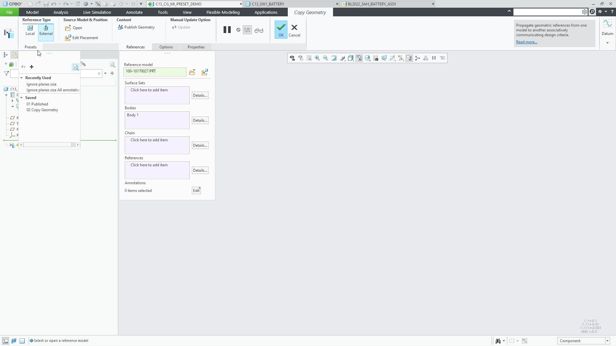This screenshot has width=616, height=346.
Task: Click the glasses verify preview icon
Action: [259, 30]
